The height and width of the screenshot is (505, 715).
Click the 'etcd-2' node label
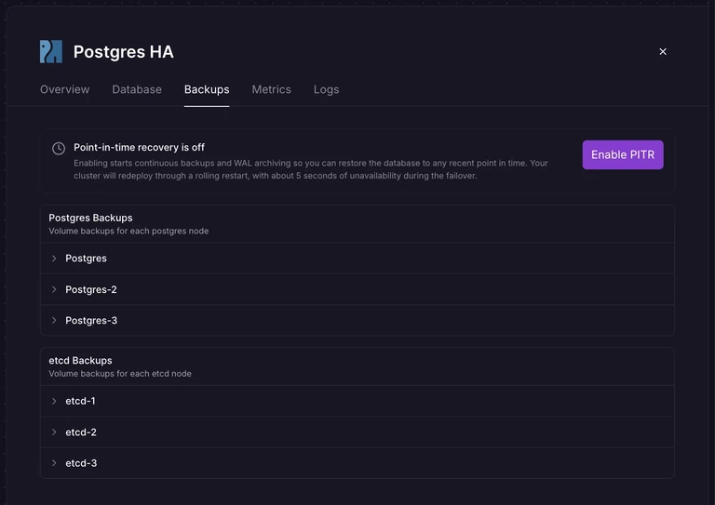tap(81, 432)
